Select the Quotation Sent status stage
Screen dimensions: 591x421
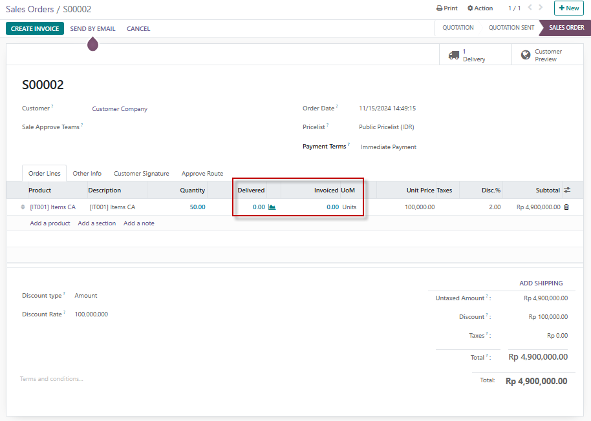click(x=511, y=28)
